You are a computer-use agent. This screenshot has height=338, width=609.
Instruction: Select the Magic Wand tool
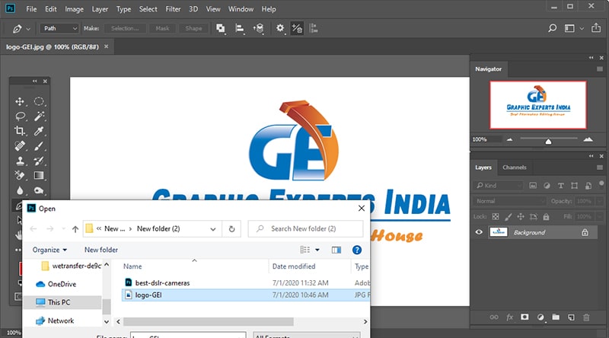click(x=39, y=116)
